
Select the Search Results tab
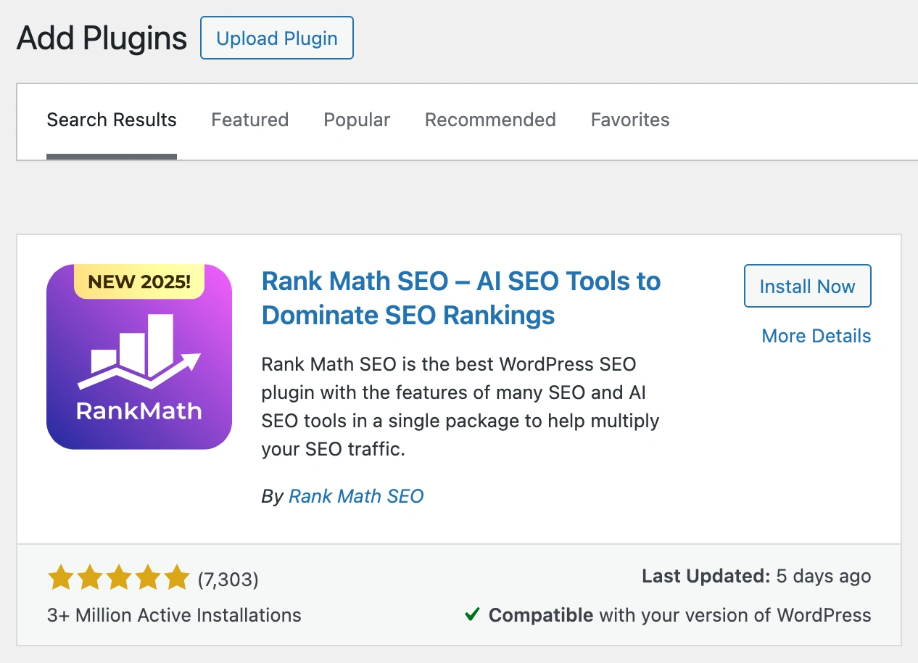(112, 120)
